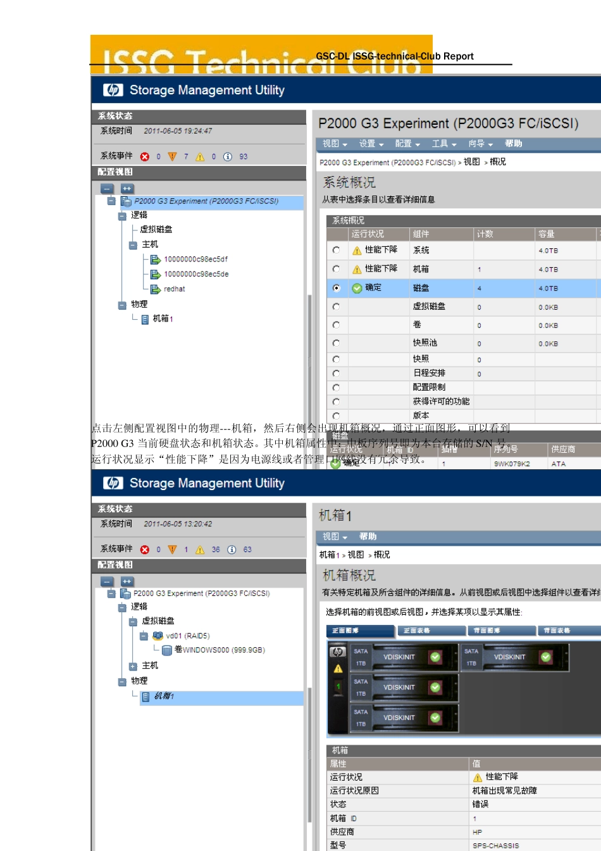Screen dimensions: 601x851
Task: Collapse the 虚拟磁盘 node above vd01
Action: coord(133,622)
